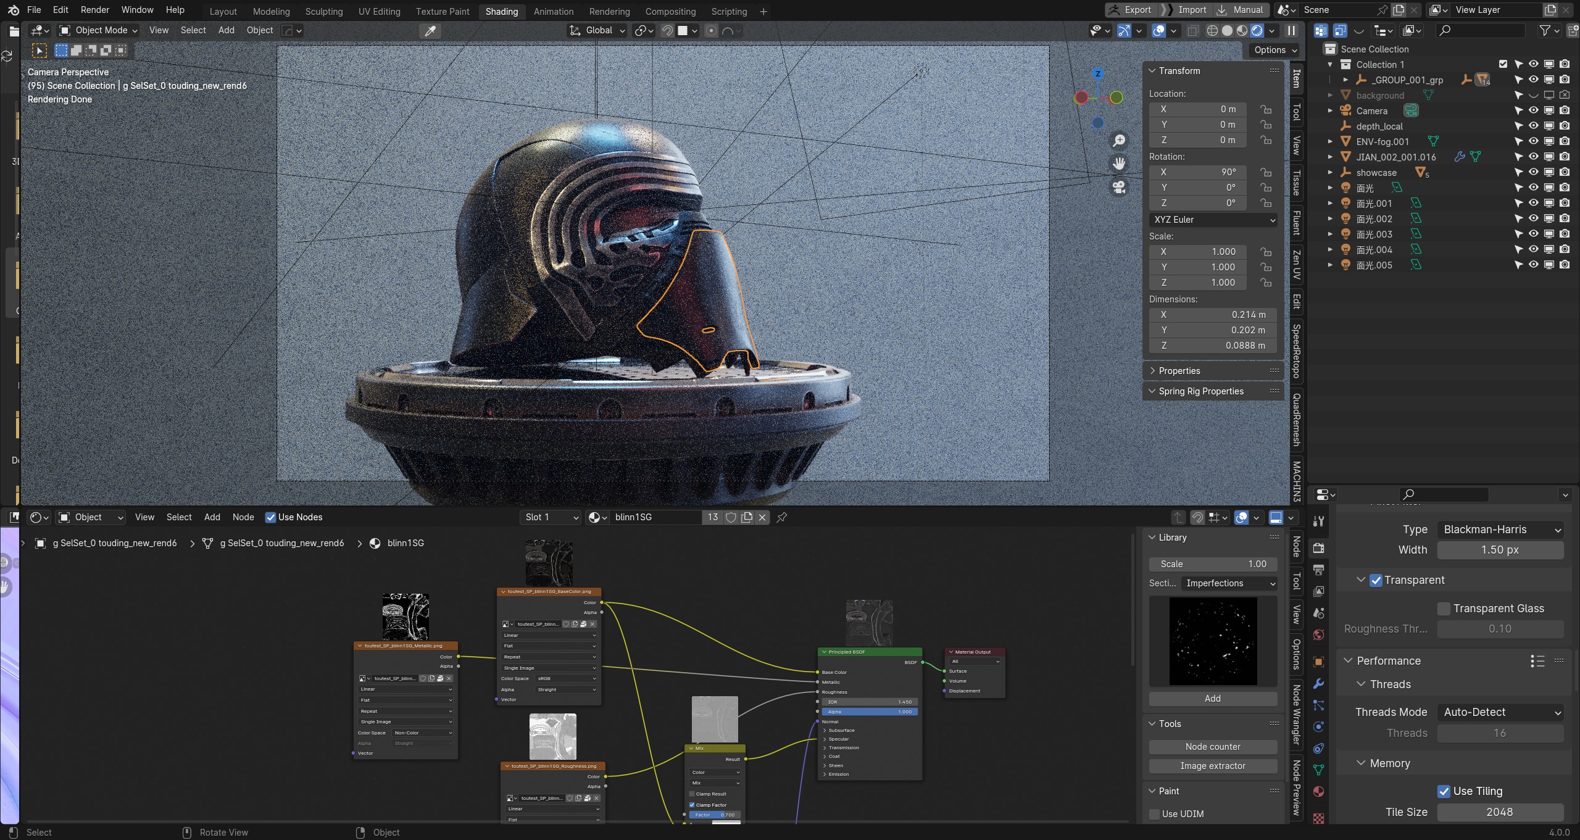Switch to solid viewport shading

pos(1227,30)
